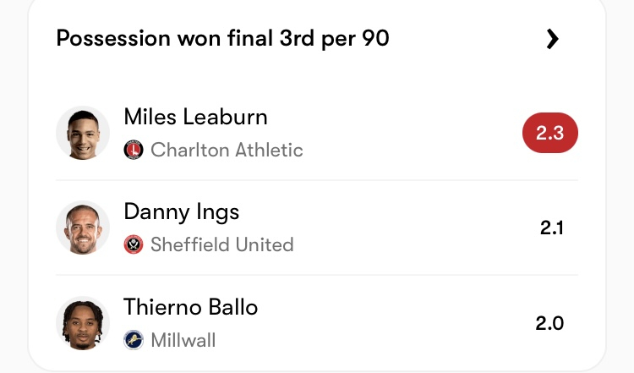The width and height of the screenshot is (634, 373).
Task: Open the 'Possession won final 3rd per 90' heading
Action: click(x=223, y=39)
